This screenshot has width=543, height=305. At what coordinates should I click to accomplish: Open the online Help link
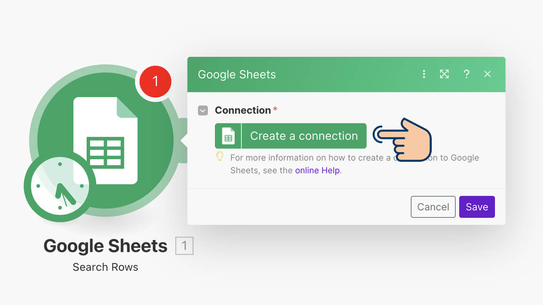point(317,170)
